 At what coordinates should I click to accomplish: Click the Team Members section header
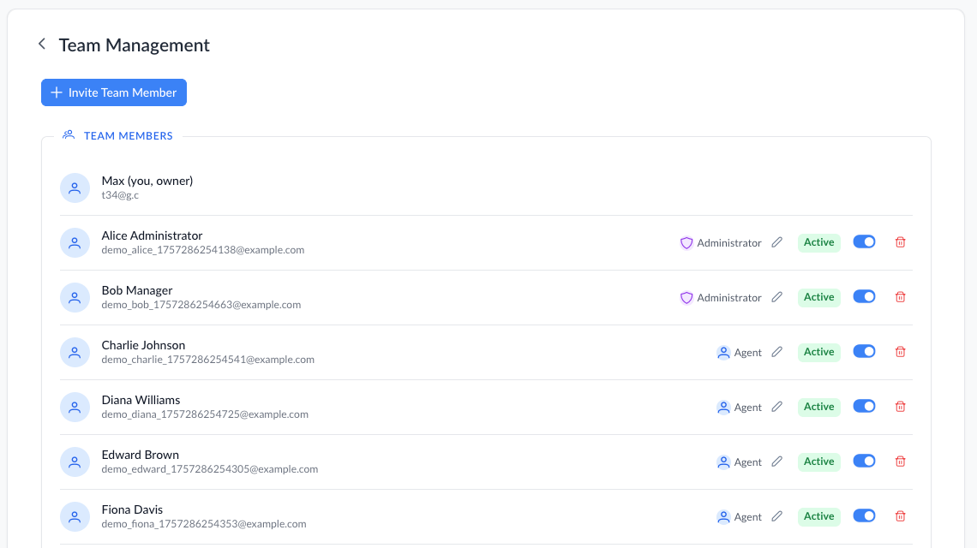click(128, 135)
